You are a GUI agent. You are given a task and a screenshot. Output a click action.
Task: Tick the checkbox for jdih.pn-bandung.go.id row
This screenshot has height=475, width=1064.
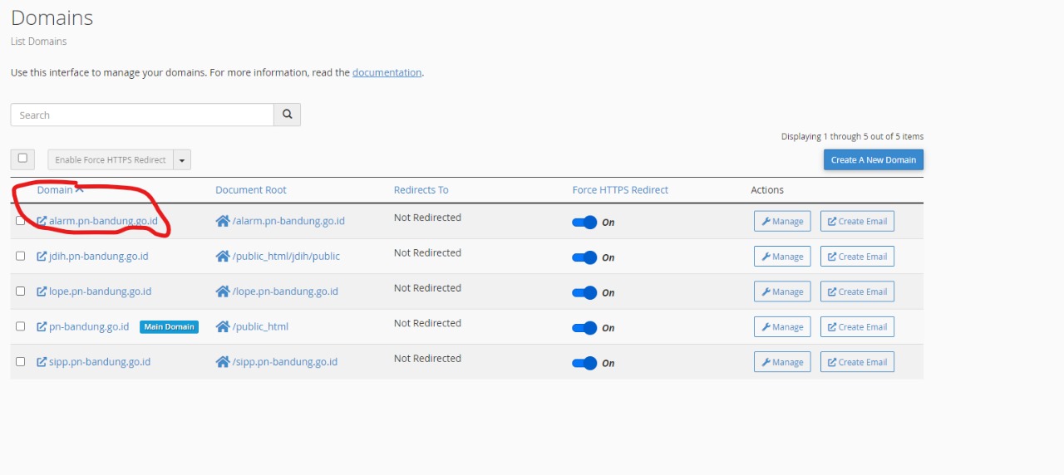pos(21,256)
